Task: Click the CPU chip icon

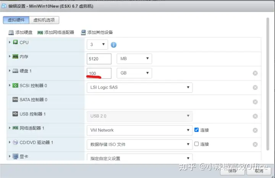Action: pyautogui.click(x=15, y=42)
